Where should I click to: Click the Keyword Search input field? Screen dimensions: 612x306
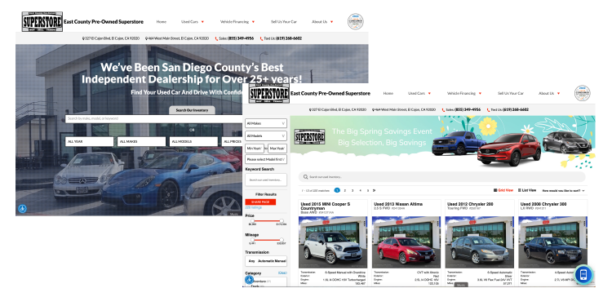(x=266, y=180)
